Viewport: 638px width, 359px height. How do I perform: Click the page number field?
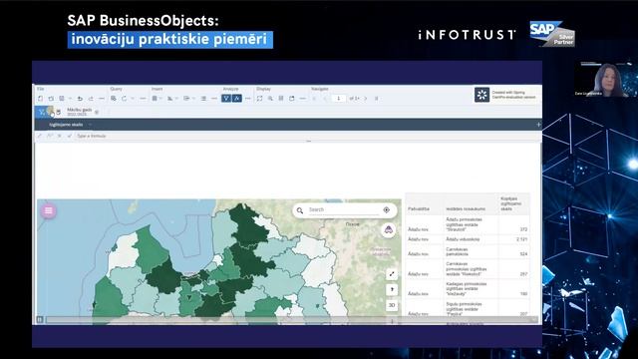pyautogui.click(x=339, y=99)
